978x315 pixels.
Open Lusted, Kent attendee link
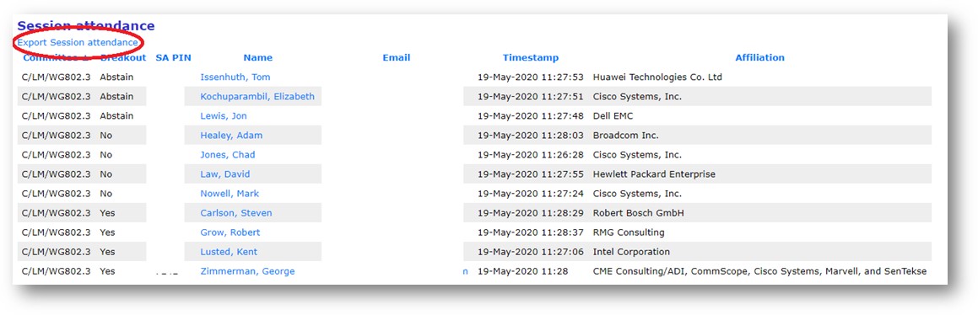pos(229,252)
